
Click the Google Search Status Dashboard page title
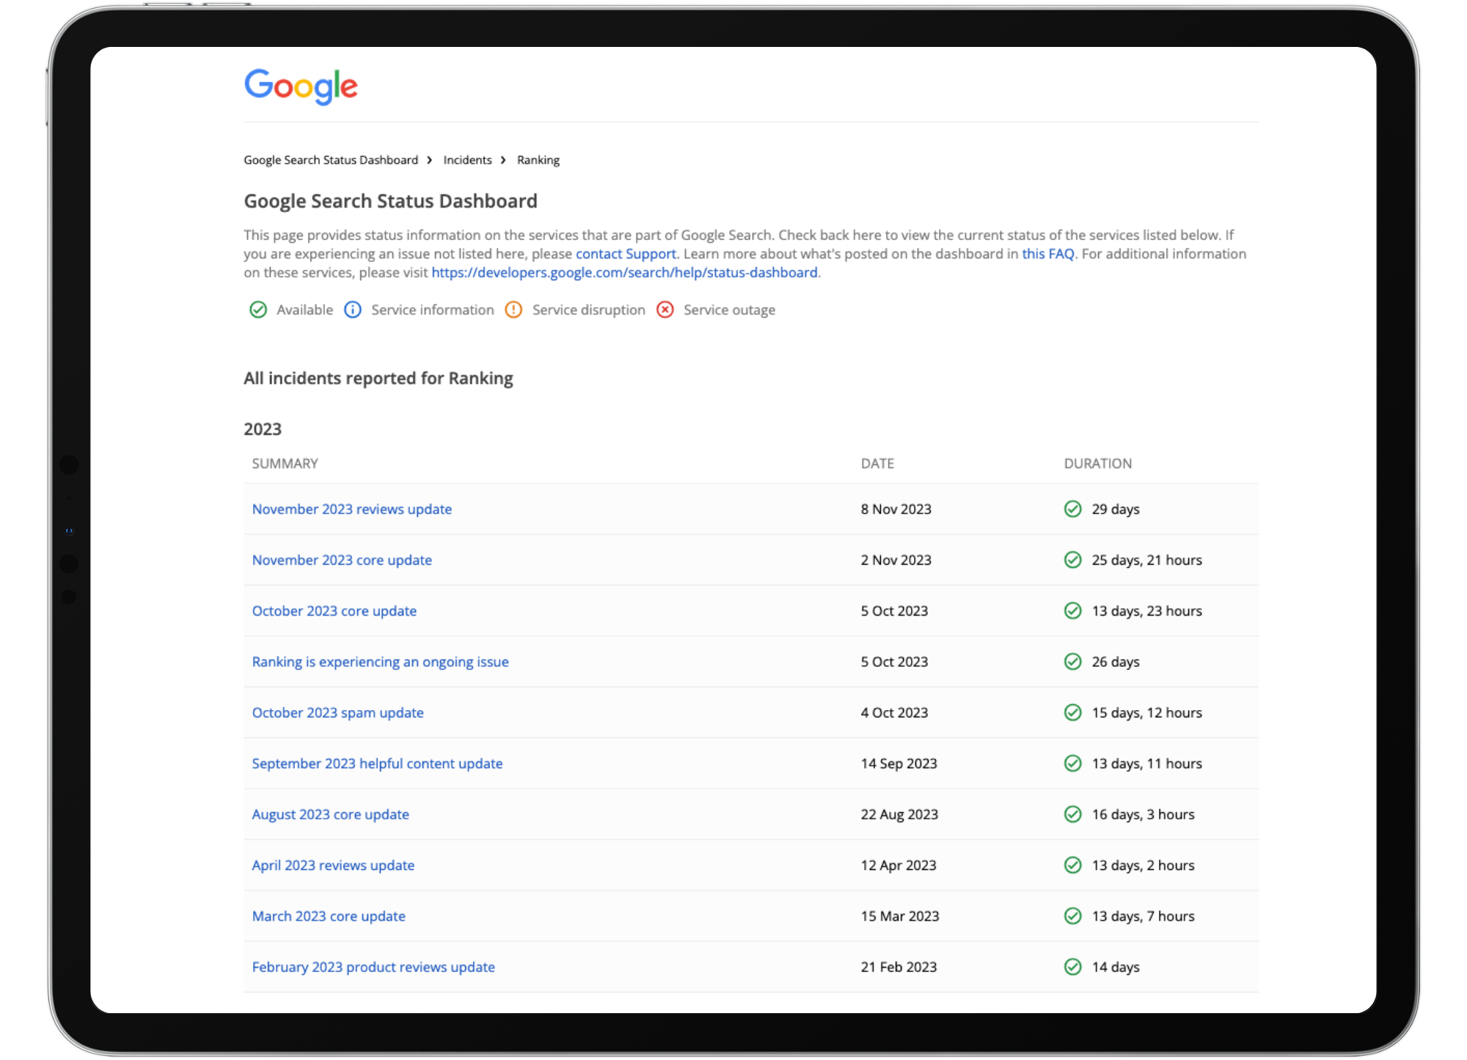[391, 202]
